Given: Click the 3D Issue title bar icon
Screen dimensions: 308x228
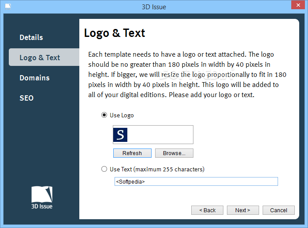Looking at the screenshot, I should [x=8, y=7].
